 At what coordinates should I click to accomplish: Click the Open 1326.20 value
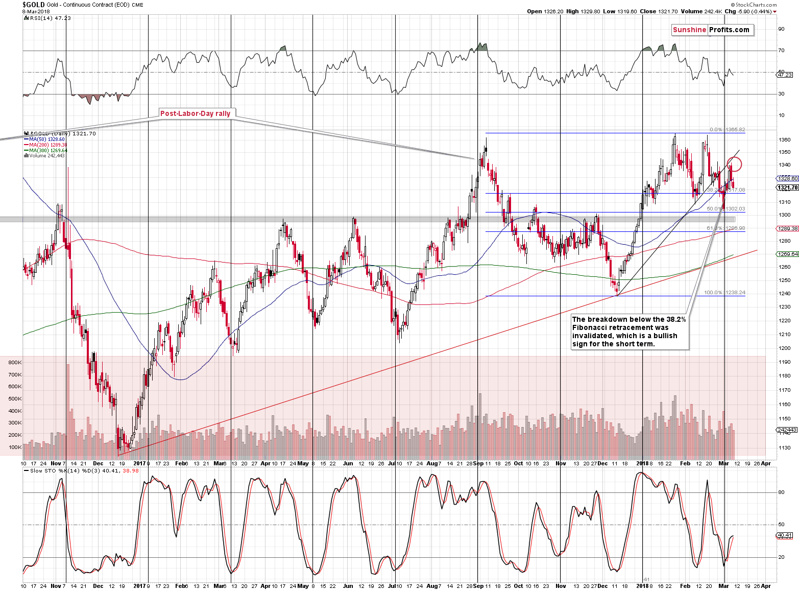coord(545,11)
